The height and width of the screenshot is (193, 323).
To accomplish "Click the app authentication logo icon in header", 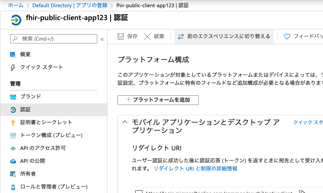I will [x=16, y=20].
